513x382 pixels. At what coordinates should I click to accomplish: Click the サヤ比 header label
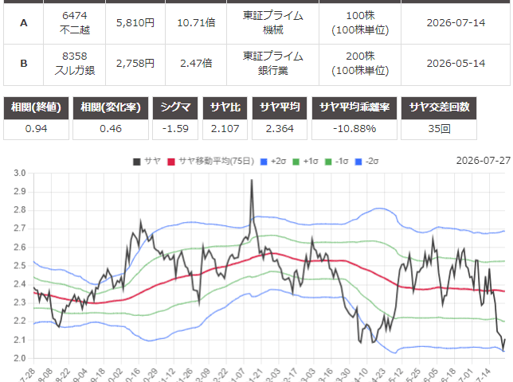(x=225, y=107)
